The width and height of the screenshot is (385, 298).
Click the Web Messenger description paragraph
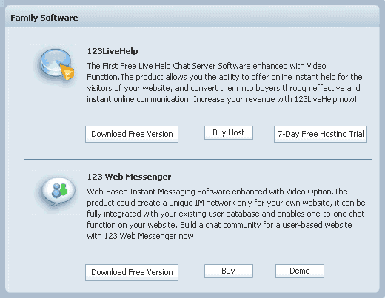pyautogui.click(x=226, y=214)
